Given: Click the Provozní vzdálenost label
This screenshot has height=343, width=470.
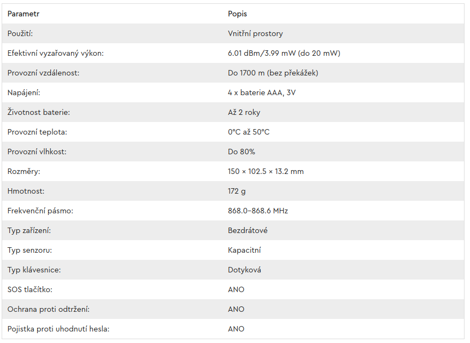Looking at the screenshot, I should [x=44, y=73].
